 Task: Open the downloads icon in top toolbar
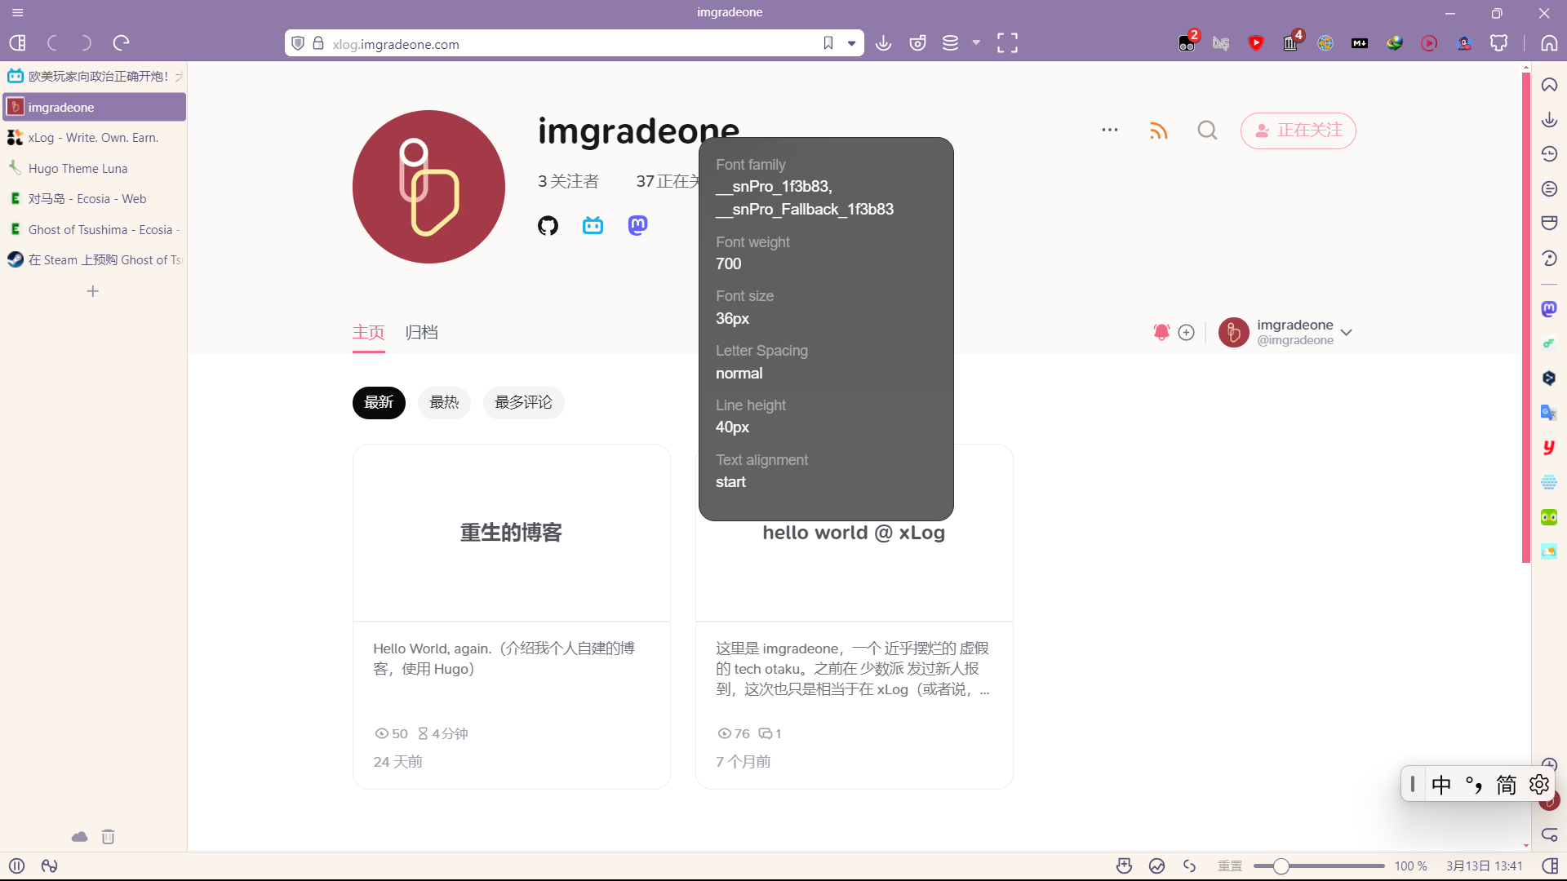tap(883, 43)
